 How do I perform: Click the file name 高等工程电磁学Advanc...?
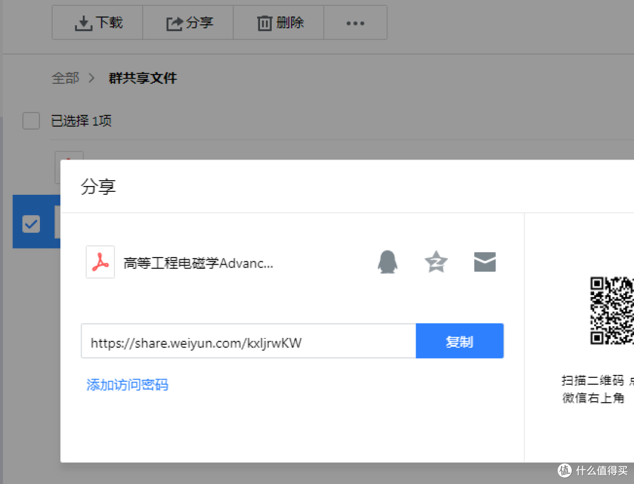pos(198,263)
